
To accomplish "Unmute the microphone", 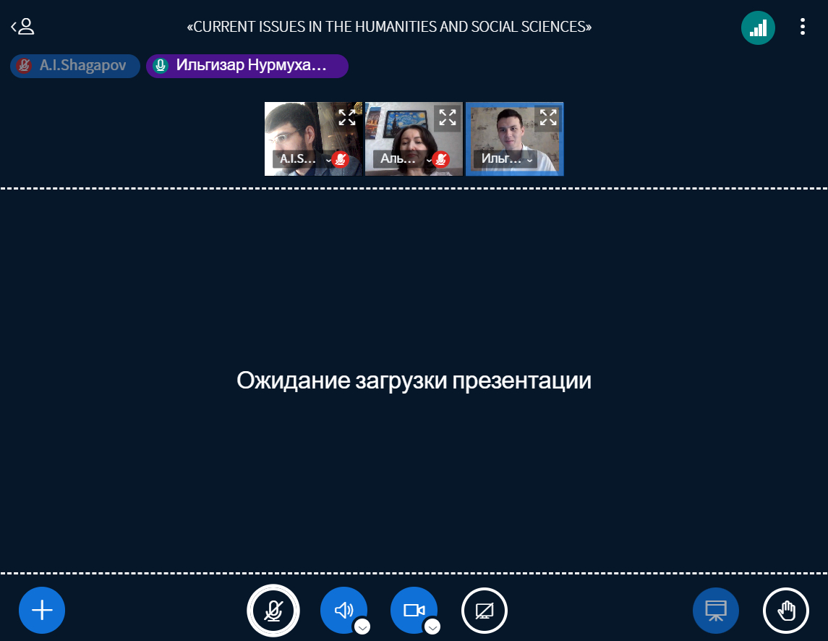I will click(x=273, y=610).
